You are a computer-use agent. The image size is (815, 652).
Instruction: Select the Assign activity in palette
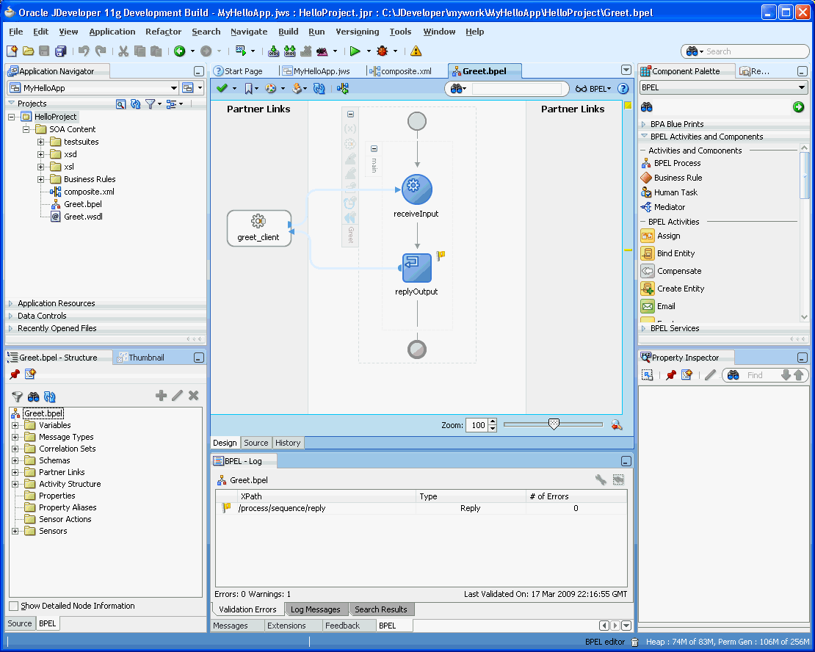tap(668, 236)
